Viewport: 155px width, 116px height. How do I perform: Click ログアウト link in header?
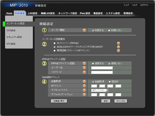coord(144,5)
